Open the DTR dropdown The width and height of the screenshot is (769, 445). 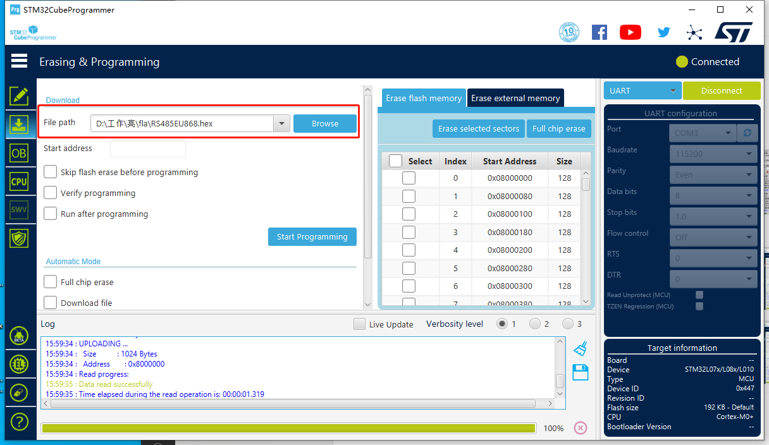pyautogui.click(x=713, y=279)
